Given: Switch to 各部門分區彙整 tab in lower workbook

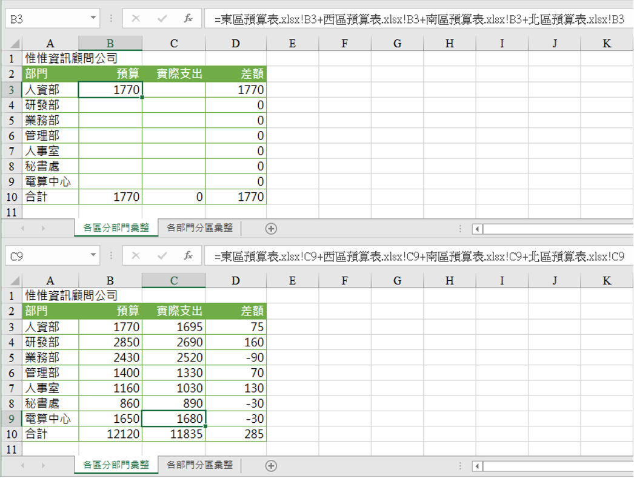Looking at the screenshot, I should (200, 465).
